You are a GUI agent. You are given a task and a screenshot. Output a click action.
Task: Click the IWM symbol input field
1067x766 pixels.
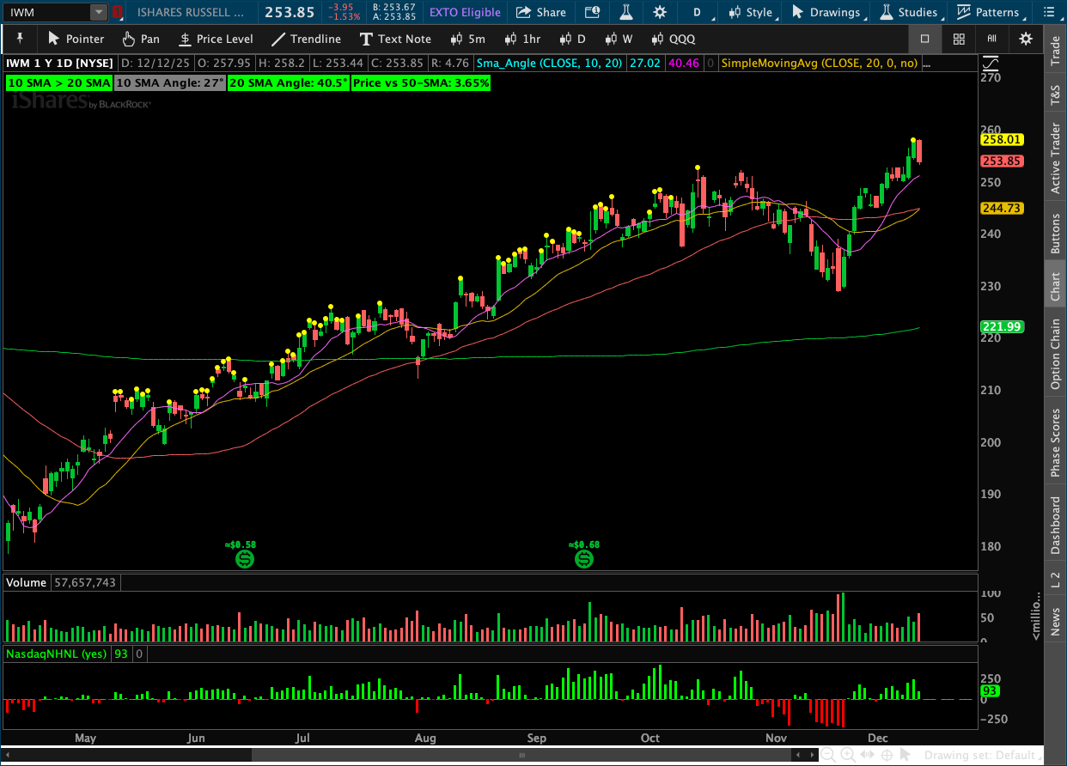(x=47, y=12)
